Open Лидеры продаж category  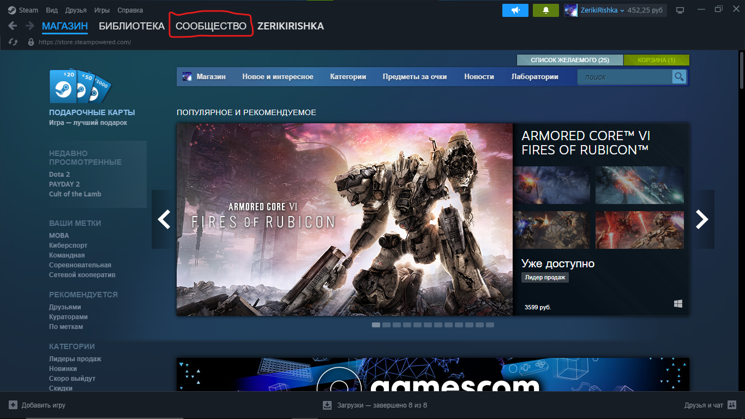[x=75, y=359]
